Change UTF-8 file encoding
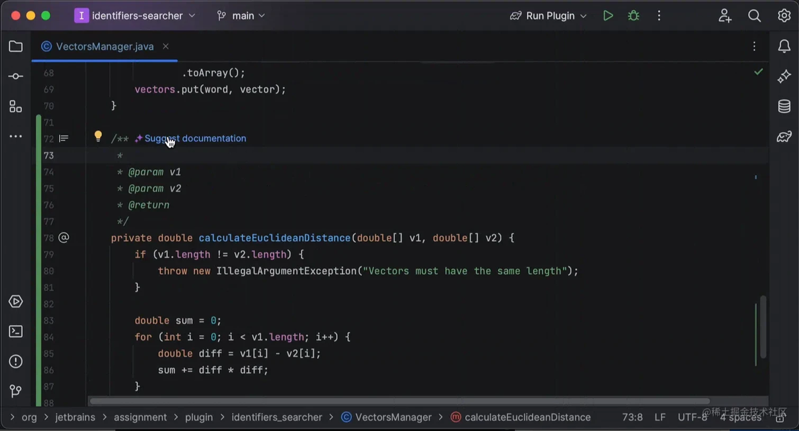 [692, 417]
